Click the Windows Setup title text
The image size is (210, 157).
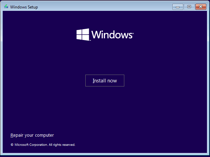(24, 7)
